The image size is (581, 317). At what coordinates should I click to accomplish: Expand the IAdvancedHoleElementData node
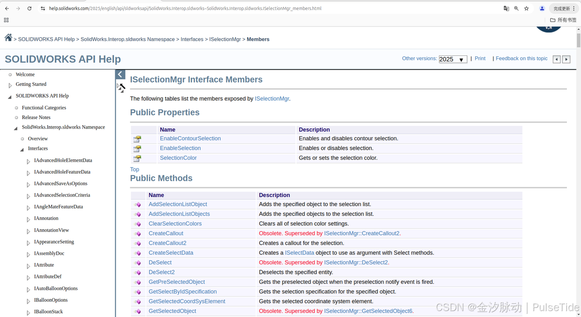click(28, 161)
